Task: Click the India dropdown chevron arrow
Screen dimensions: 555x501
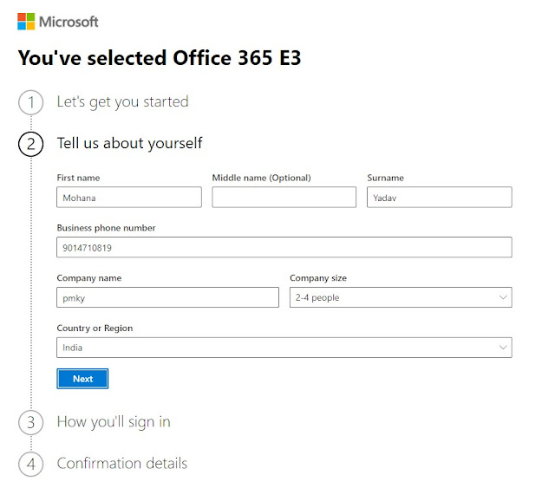Action: point(503,348)
